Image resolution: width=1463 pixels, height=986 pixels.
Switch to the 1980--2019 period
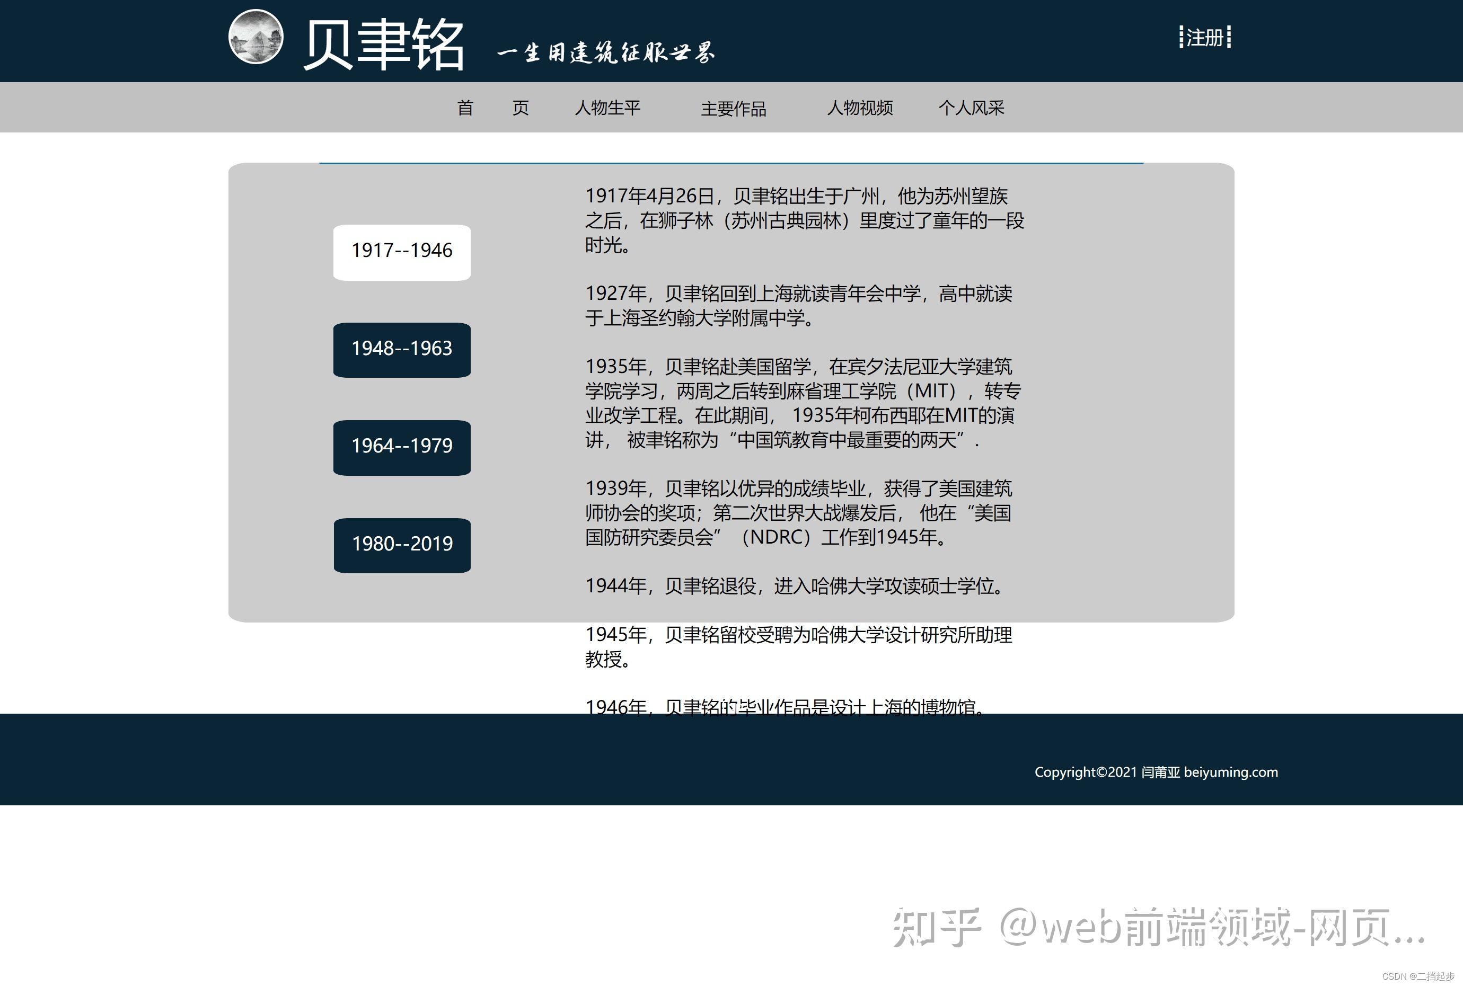coord(401,545)
